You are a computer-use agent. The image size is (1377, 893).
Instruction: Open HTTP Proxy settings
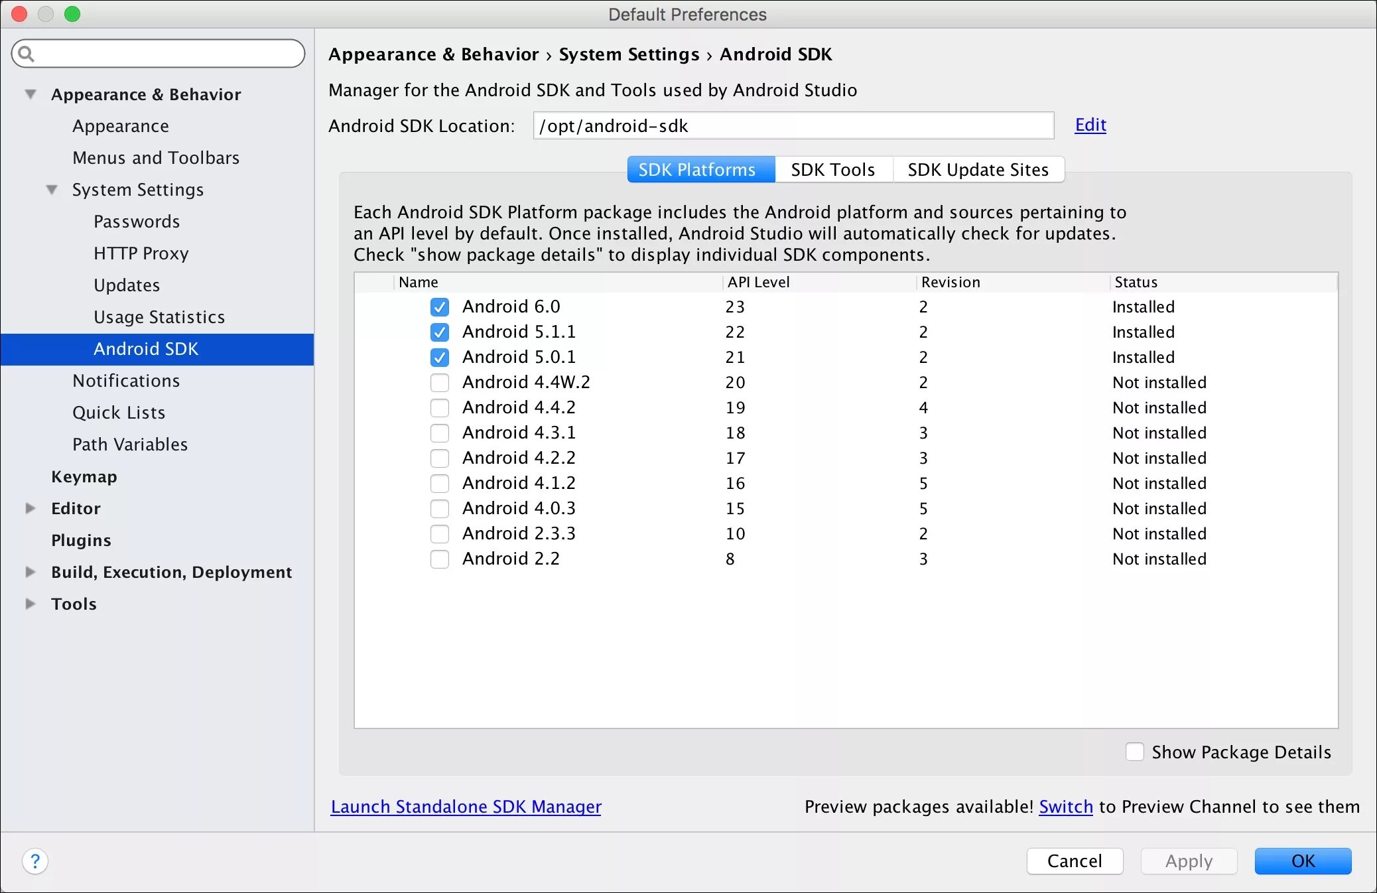141,253
